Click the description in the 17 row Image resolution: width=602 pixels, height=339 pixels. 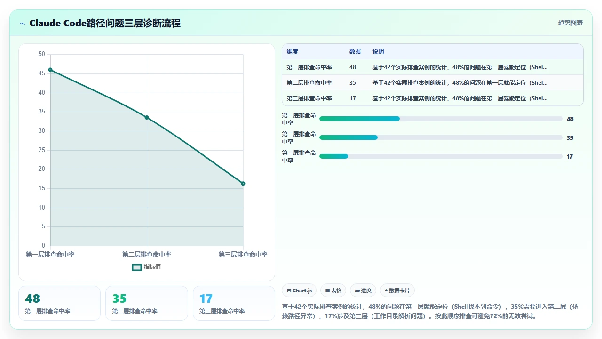coord(460,98)
